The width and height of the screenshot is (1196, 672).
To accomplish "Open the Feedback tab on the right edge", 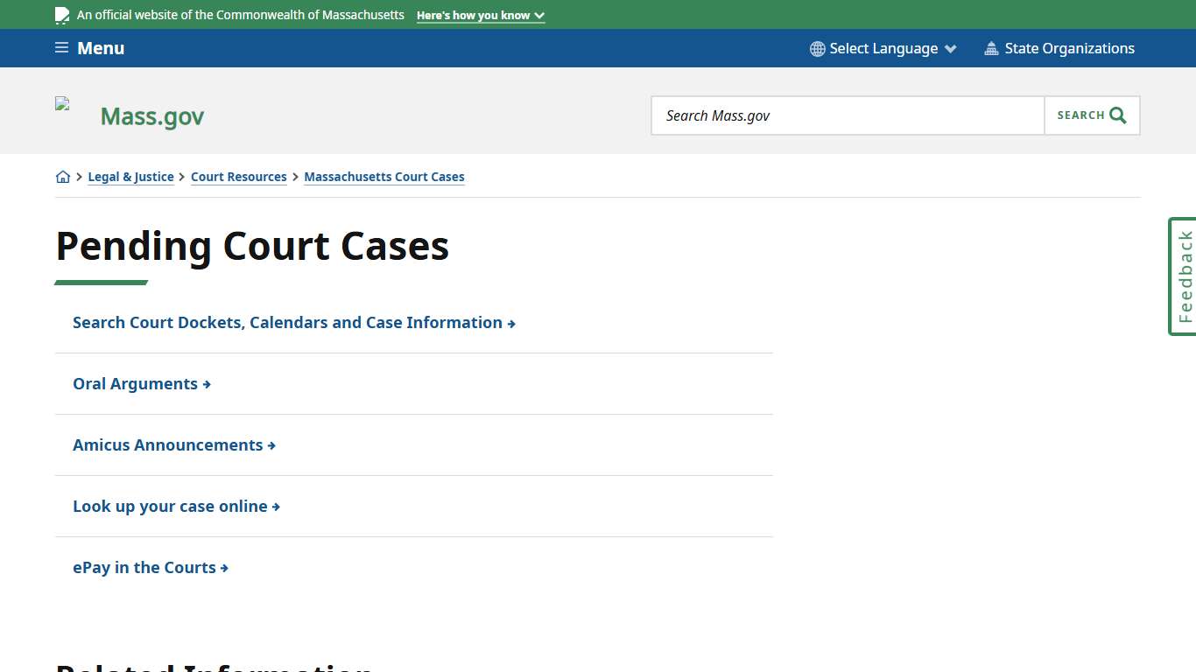I will 1183,276.
